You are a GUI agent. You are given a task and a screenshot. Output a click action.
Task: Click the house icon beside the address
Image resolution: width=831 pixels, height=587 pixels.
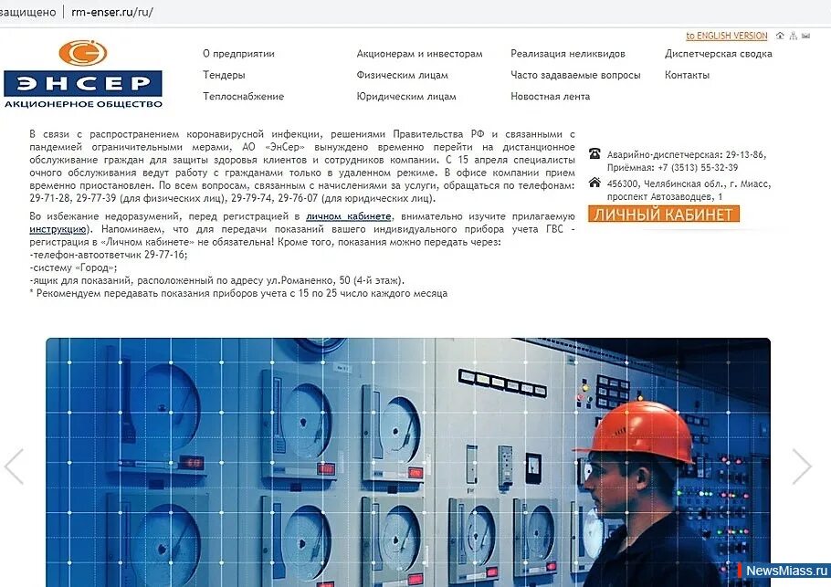coord(594,183)
